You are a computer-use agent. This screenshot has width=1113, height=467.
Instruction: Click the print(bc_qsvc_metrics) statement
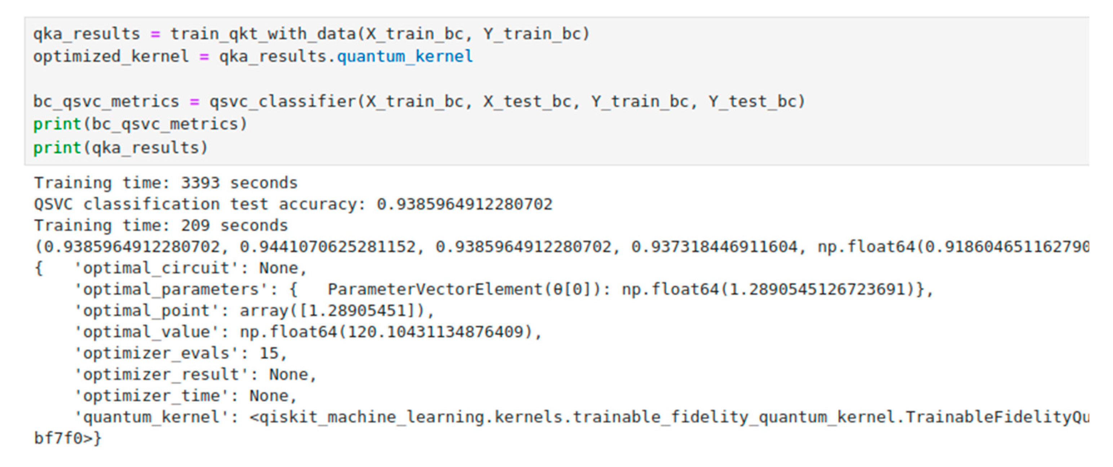click(x=140, y=125)
